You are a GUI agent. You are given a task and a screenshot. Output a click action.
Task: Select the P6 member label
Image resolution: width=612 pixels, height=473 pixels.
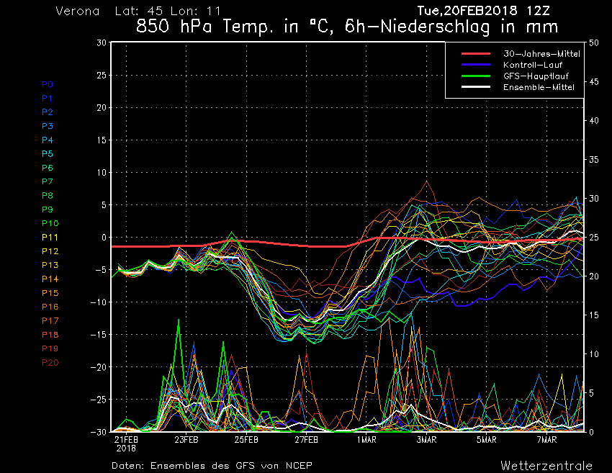tap(48, 168)
